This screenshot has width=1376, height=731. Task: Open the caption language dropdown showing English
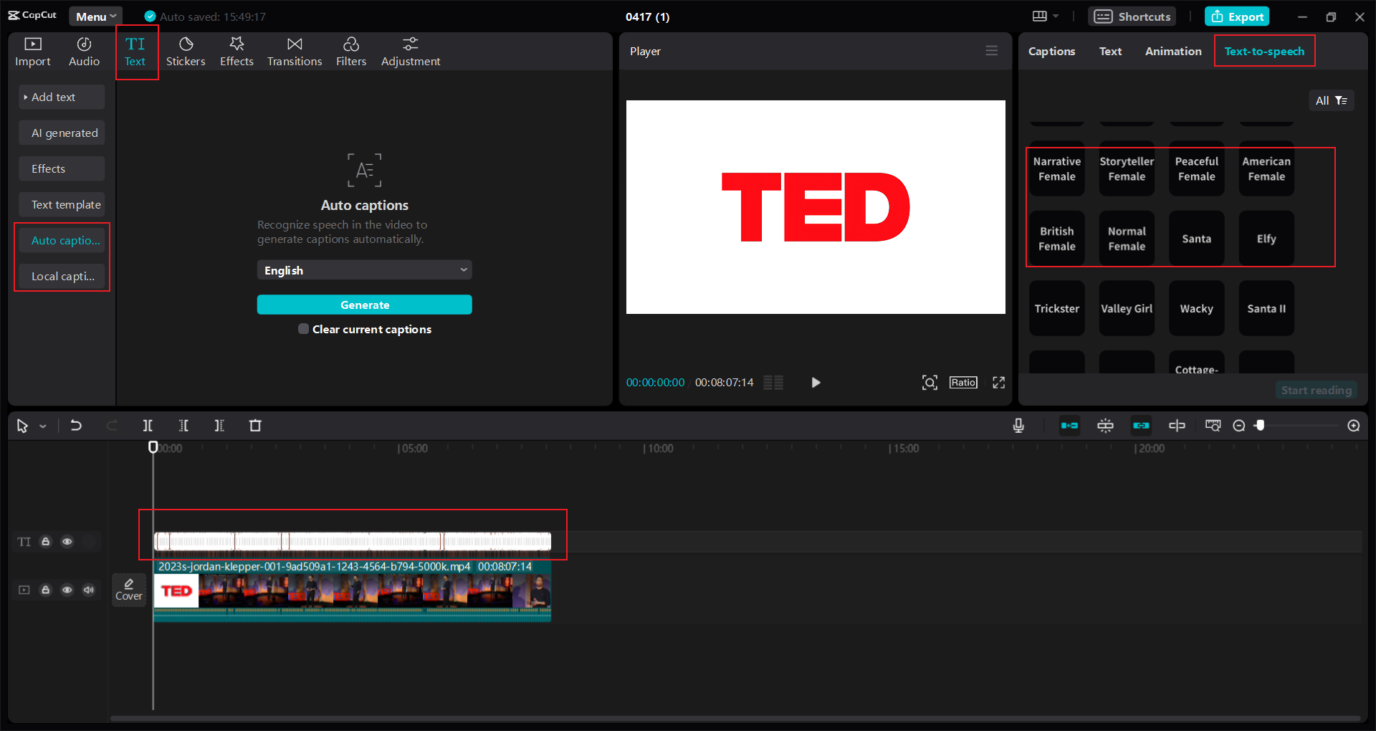[x=365, y=270]
